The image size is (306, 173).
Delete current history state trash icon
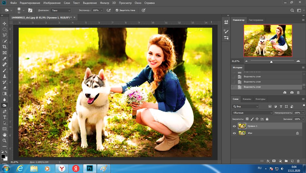pyautogui.click(x=298, y=92)
